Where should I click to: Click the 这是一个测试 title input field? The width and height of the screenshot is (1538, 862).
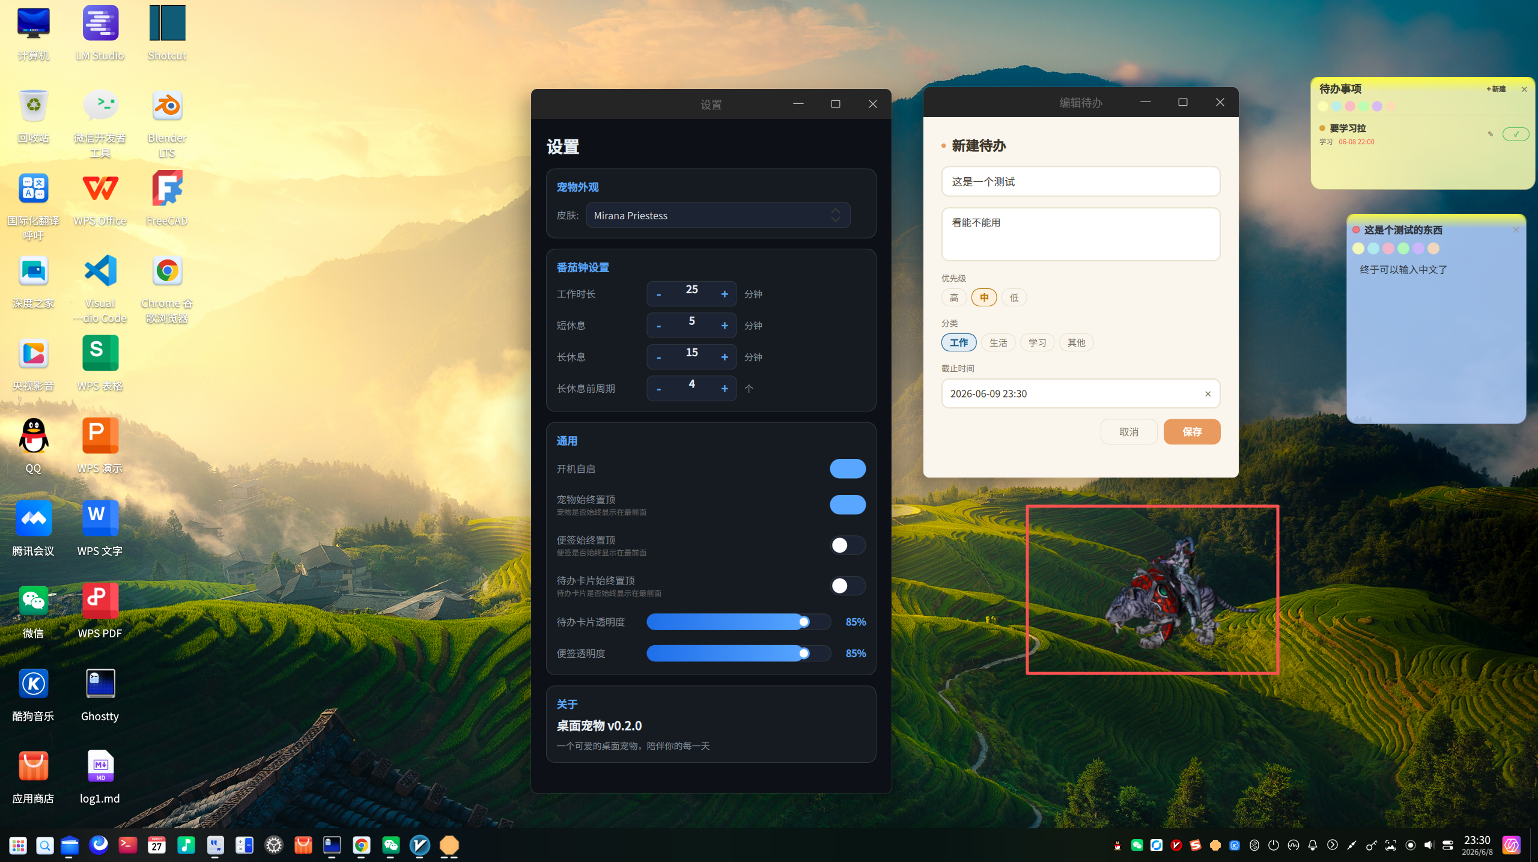click(1081, 182)
